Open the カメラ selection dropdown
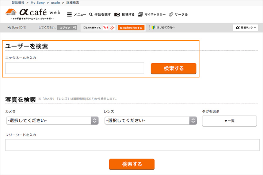Viewport: 263px width, 175px height. 52,121
